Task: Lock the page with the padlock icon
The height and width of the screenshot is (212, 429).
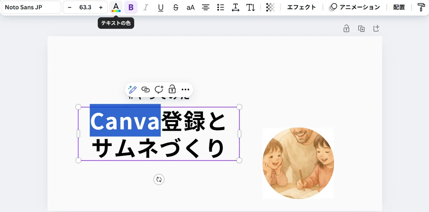Action: [x=346, y=29]
